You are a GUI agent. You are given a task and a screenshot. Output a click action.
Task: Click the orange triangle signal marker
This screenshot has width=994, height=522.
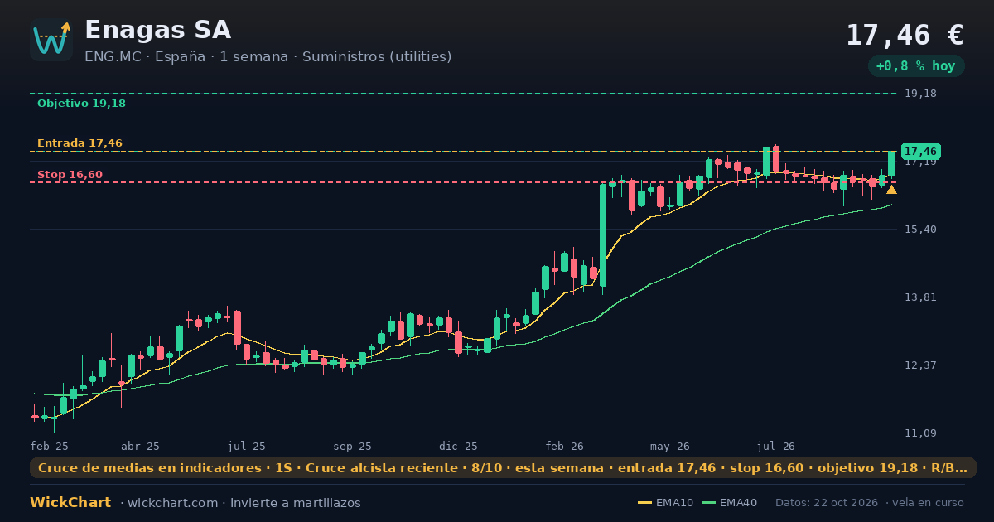tap(891, 190)
